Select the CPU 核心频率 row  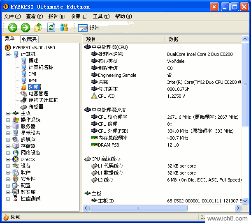point(112,117)
